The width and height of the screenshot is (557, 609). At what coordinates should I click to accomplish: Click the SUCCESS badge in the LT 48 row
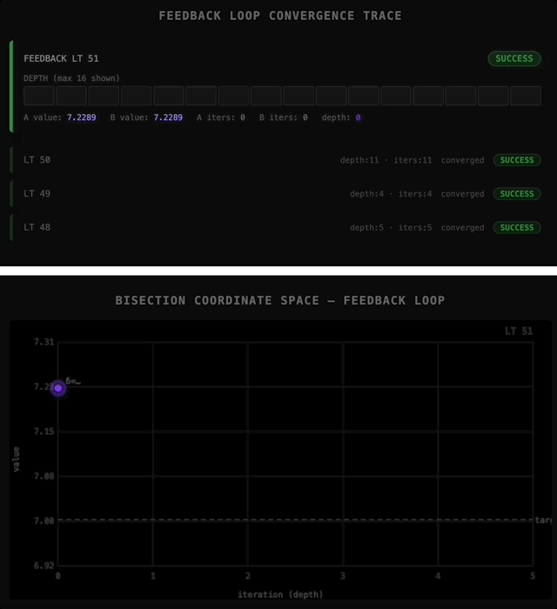(517, 228)
